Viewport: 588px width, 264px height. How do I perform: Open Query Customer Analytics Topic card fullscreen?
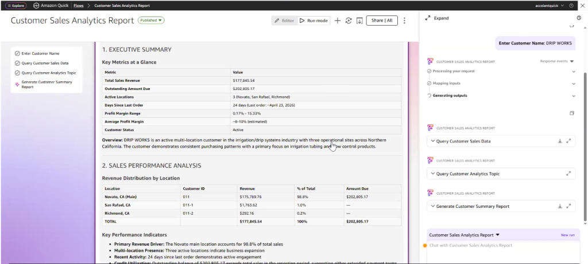pyautogui.click(x=568, y=174)
